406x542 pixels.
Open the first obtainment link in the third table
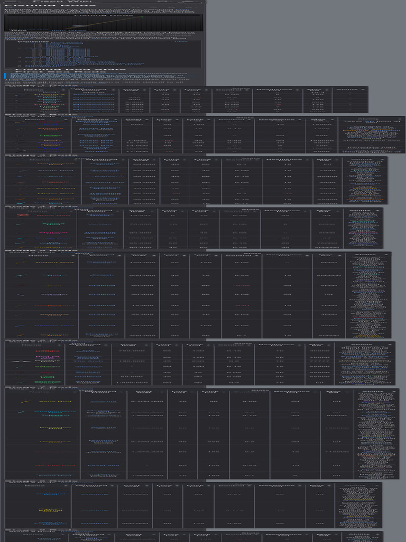[105, 164]
